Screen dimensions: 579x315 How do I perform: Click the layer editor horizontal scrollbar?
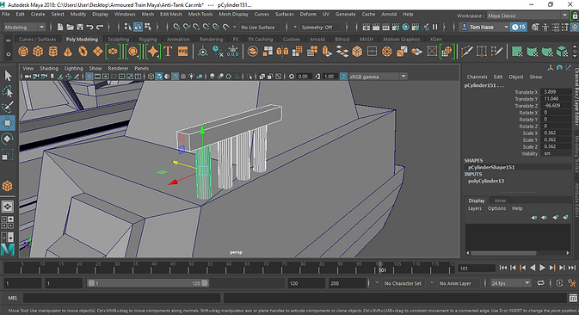[x=503, y=253]
